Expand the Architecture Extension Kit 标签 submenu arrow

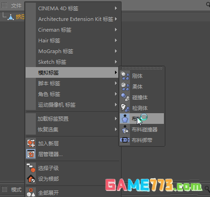[116, 19]
